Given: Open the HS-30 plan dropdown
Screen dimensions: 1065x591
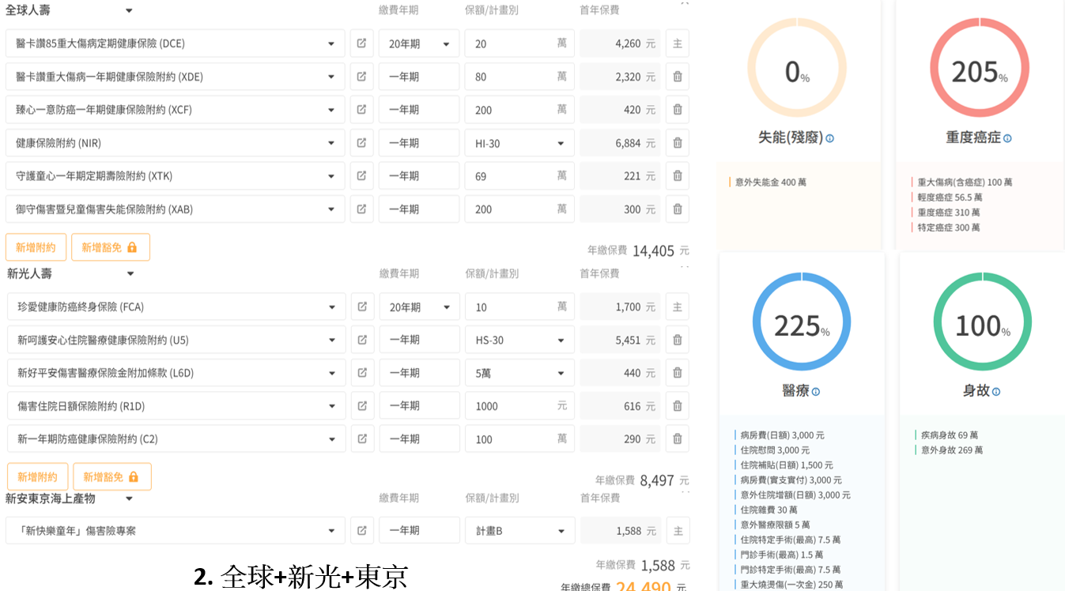Looking at the screenshot, I should (520, 340).
